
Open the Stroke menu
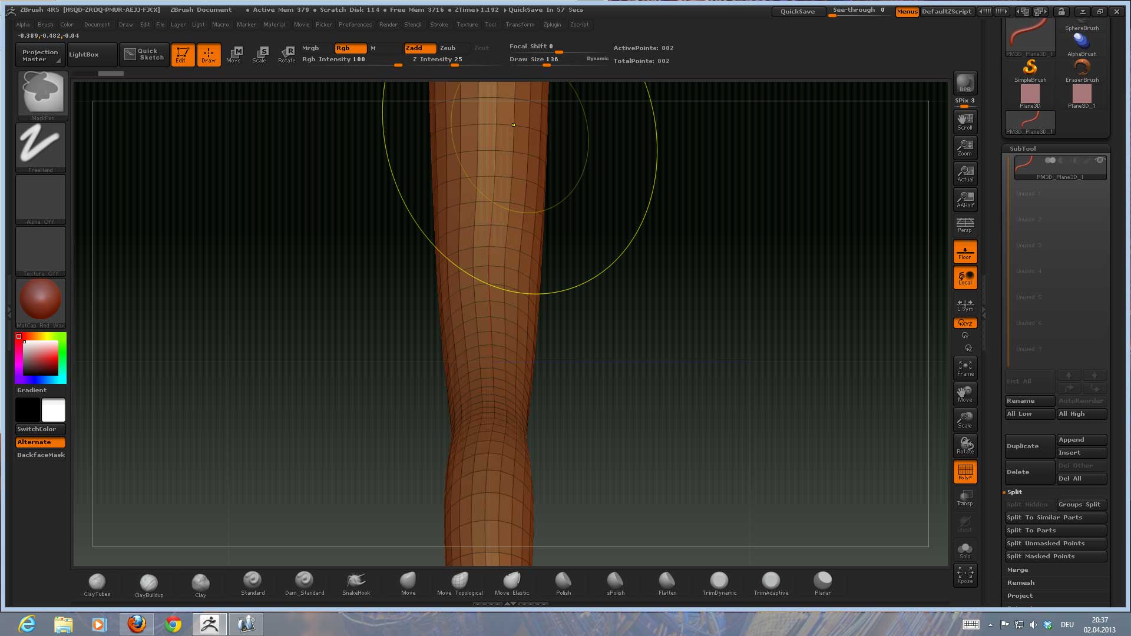438,25
